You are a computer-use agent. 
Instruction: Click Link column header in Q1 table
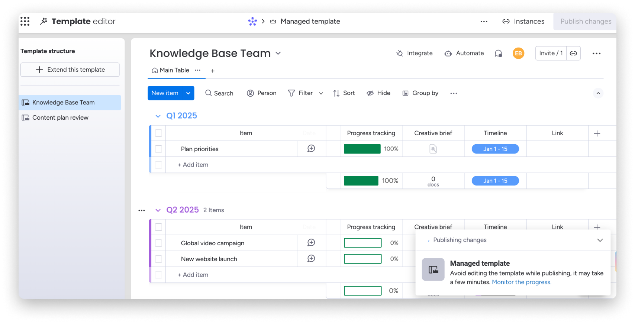click(557, 133)
